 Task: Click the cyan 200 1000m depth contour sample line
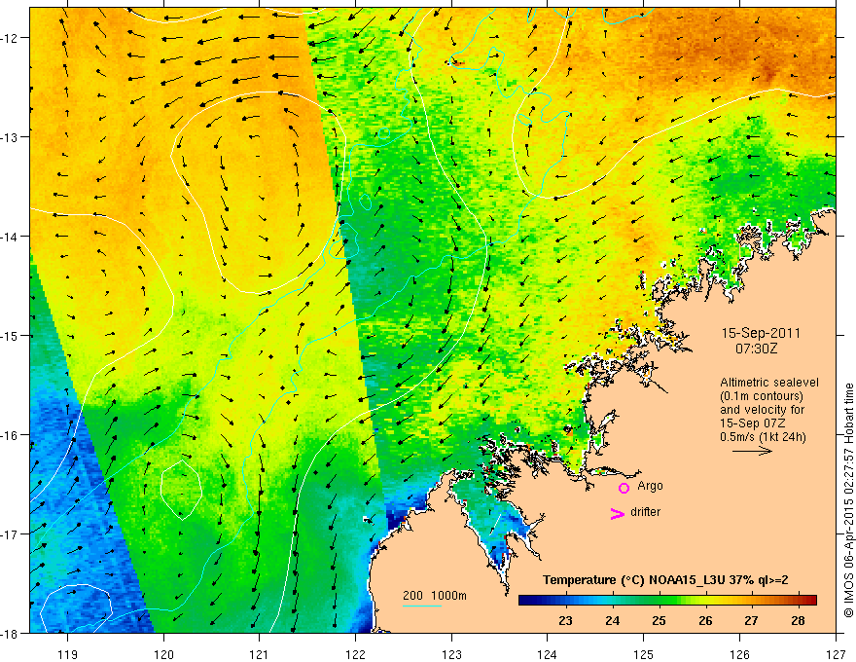(x=422, y=606)
